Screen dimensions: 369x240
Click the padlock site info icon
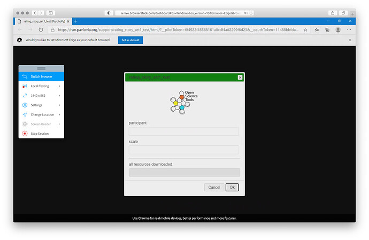[53, 30]
